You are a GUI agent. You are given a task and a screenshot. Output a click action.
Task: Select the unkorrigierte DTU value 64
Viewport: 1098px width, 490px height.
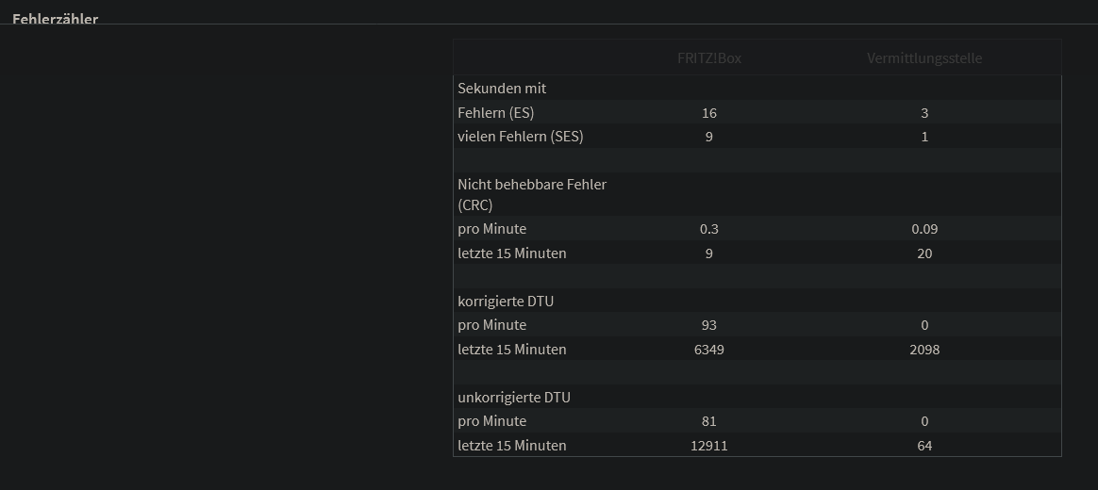tap(924, 446)
